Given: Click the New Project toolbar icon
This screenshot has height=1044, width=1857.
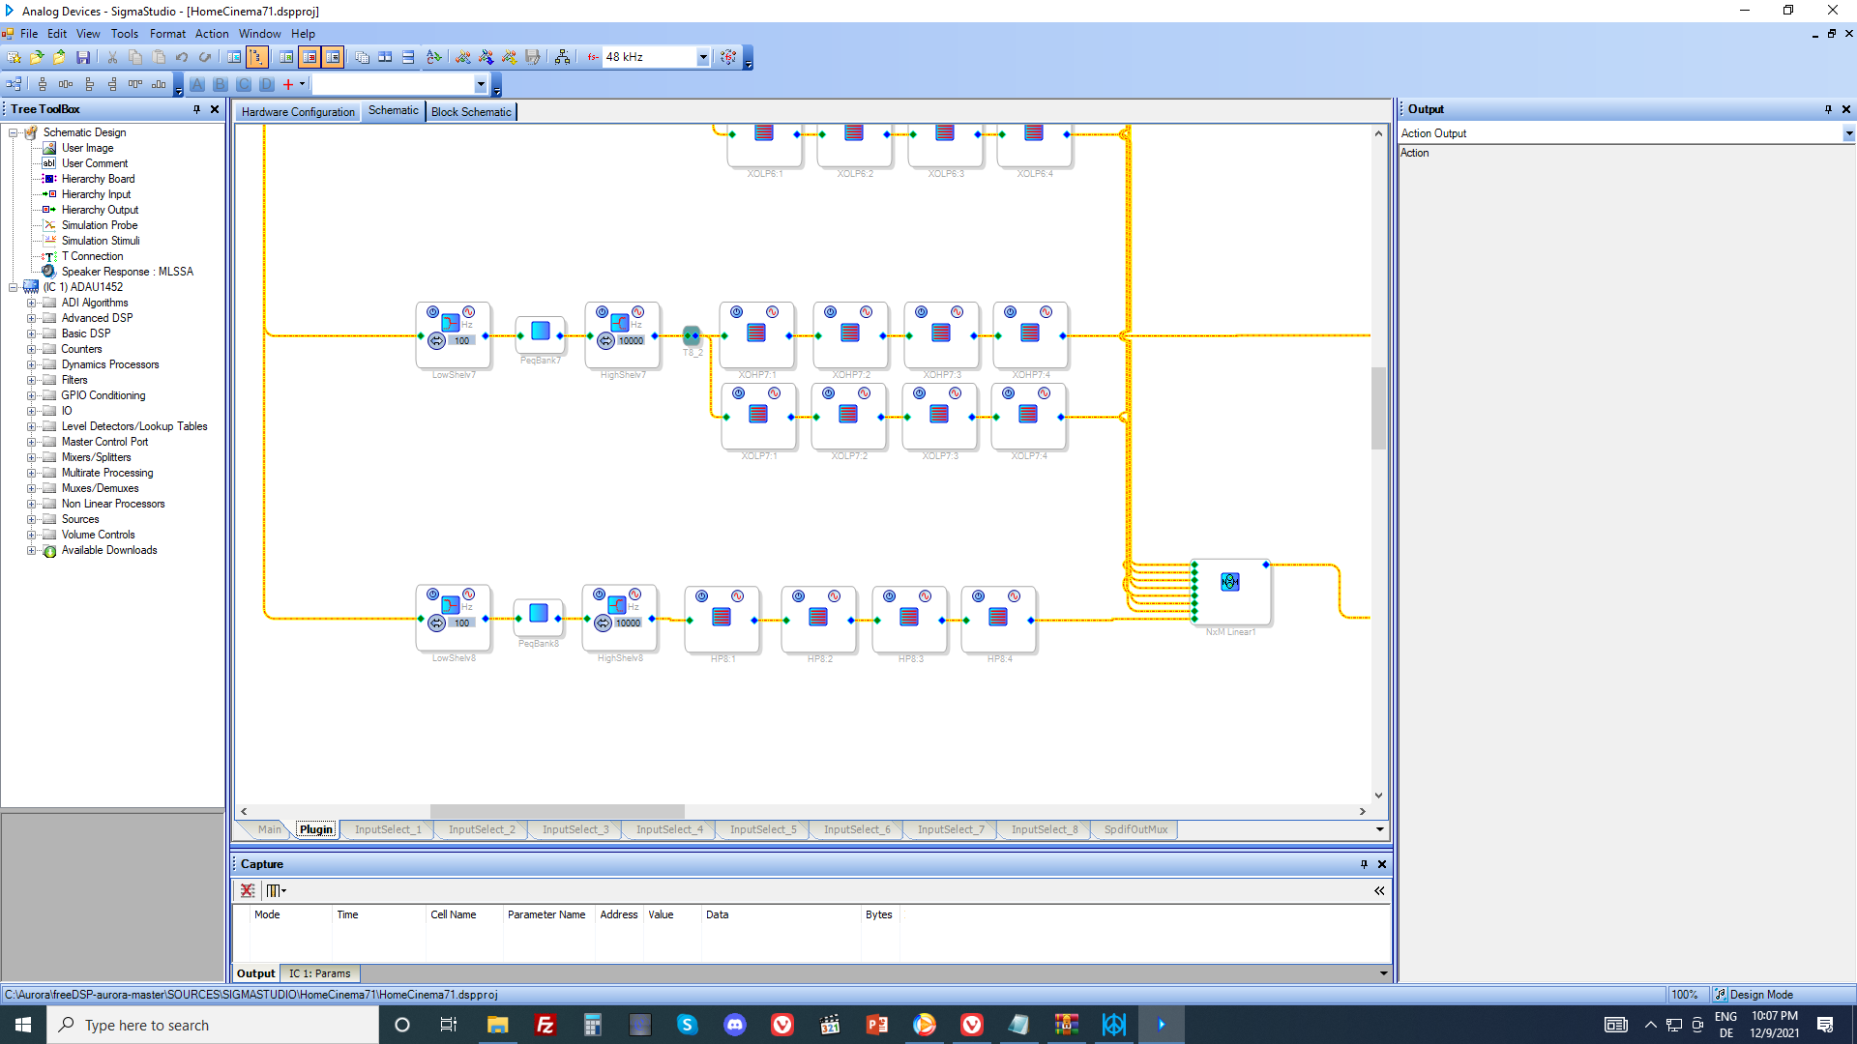Looking at the screenshot, I should point(14,57).
